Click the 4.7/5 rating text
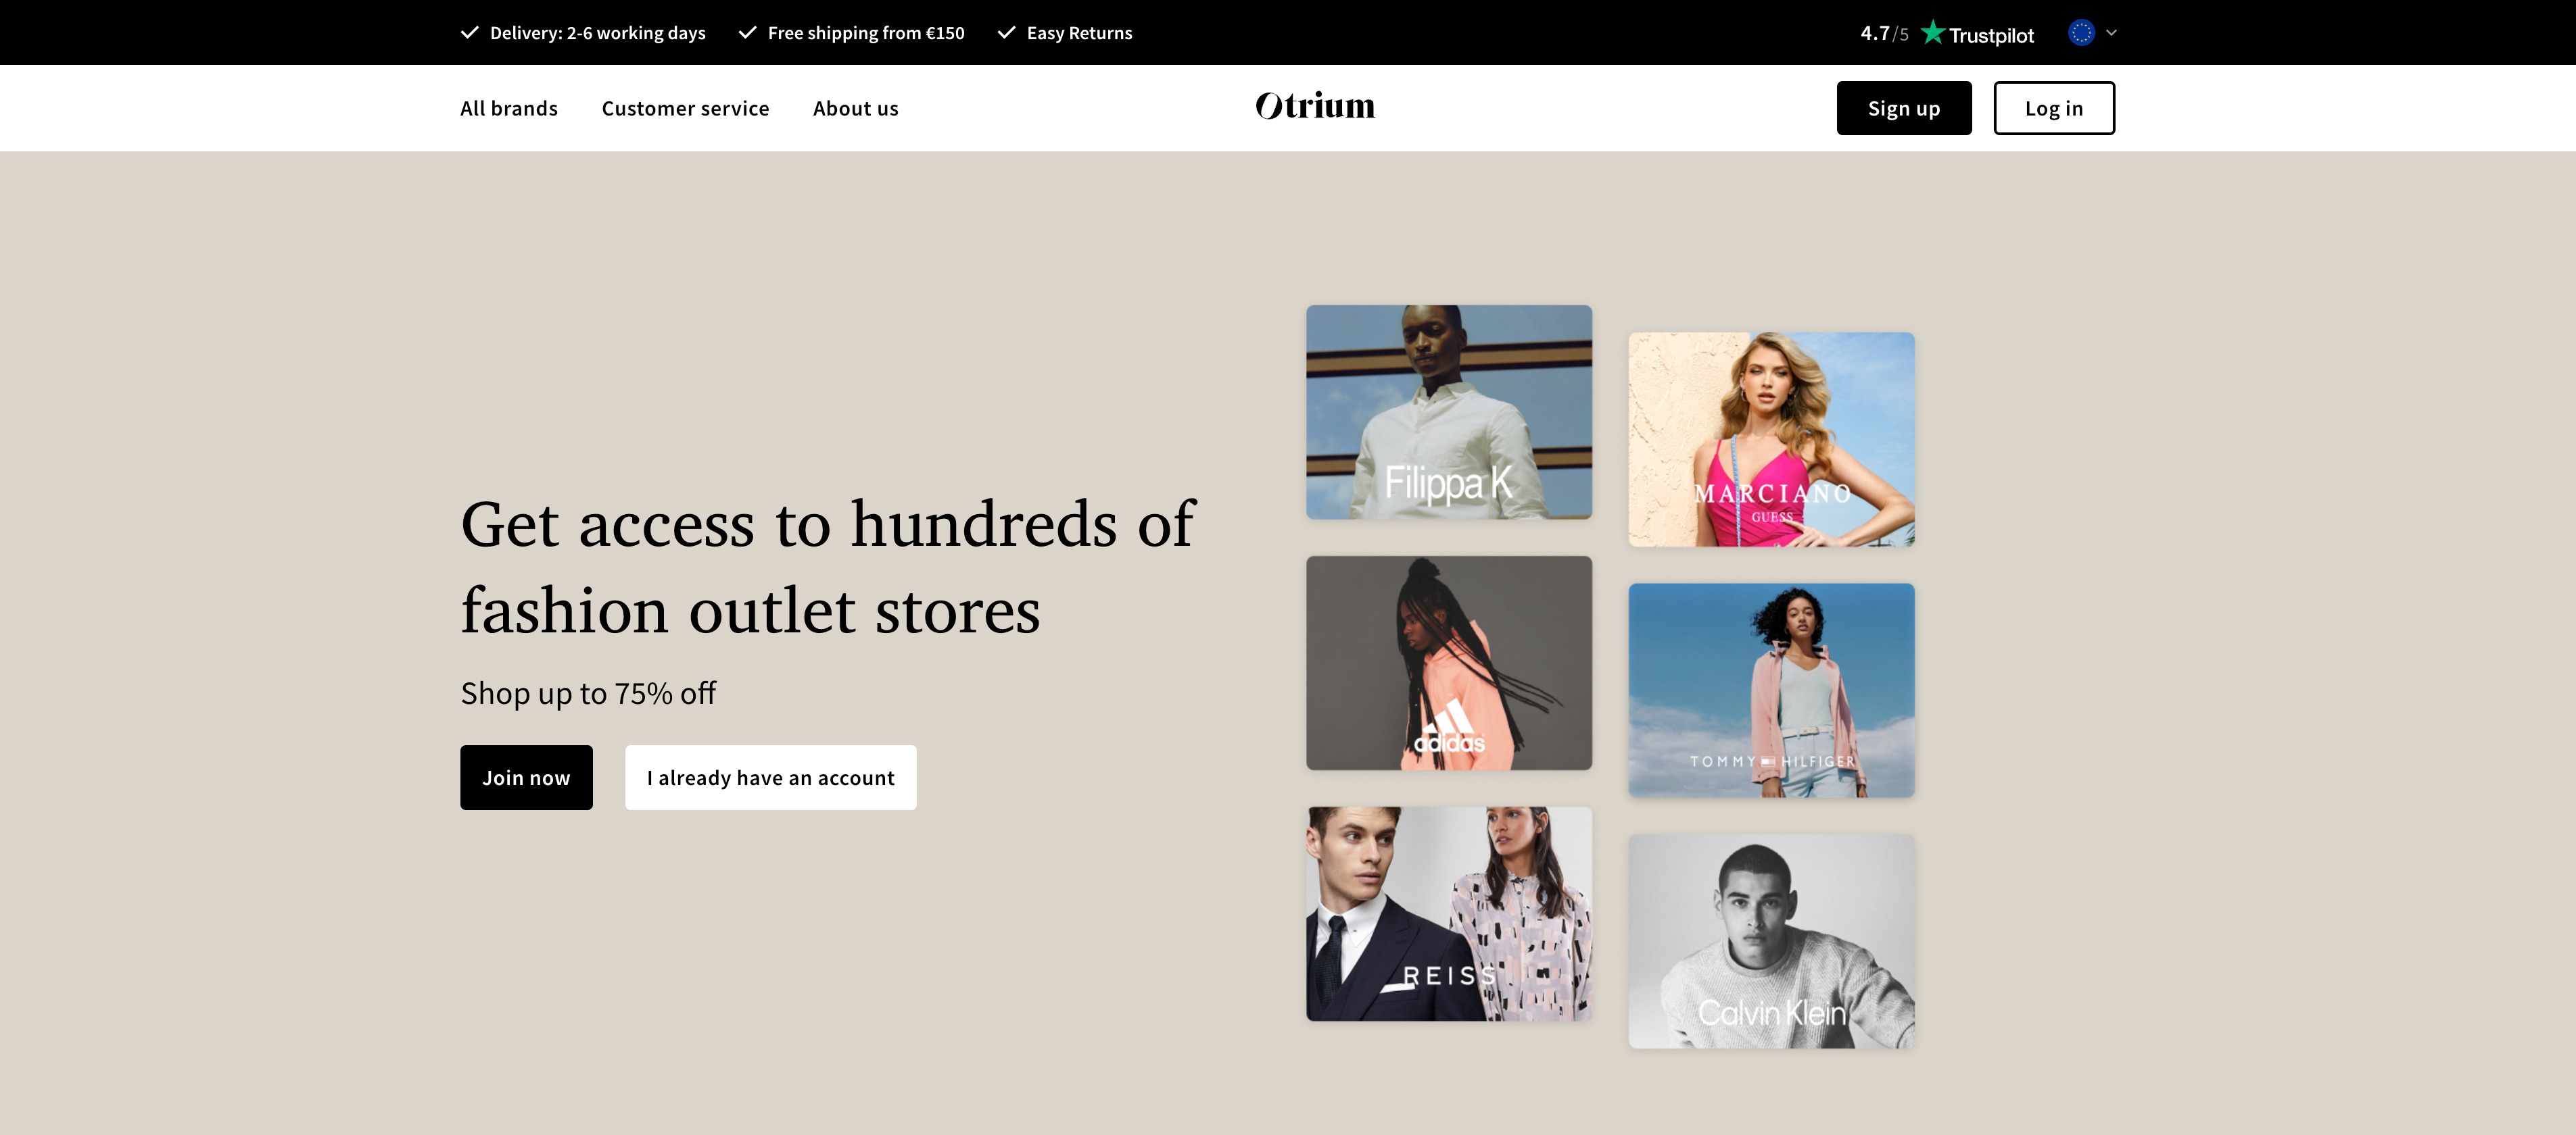The height and width of the screenshot is (1135, 2576). (x=1884, y=33)
